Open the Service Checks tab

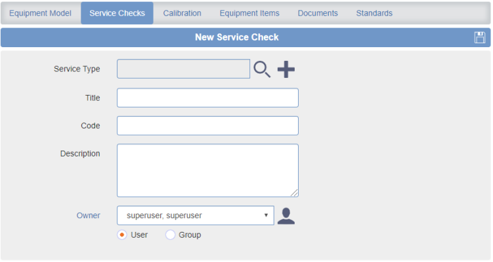click(x=117, y=13)
